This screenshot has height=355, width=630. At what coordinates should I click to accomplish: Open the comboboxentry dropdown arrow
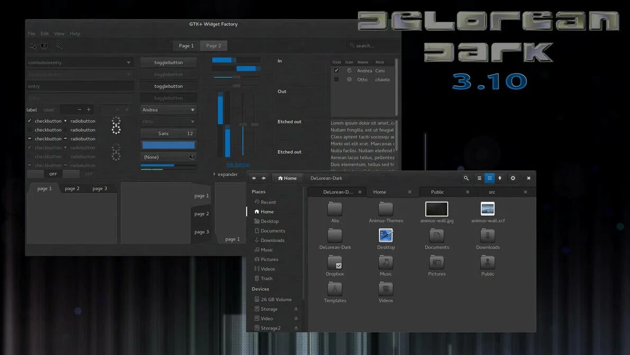tap(129, 62)
